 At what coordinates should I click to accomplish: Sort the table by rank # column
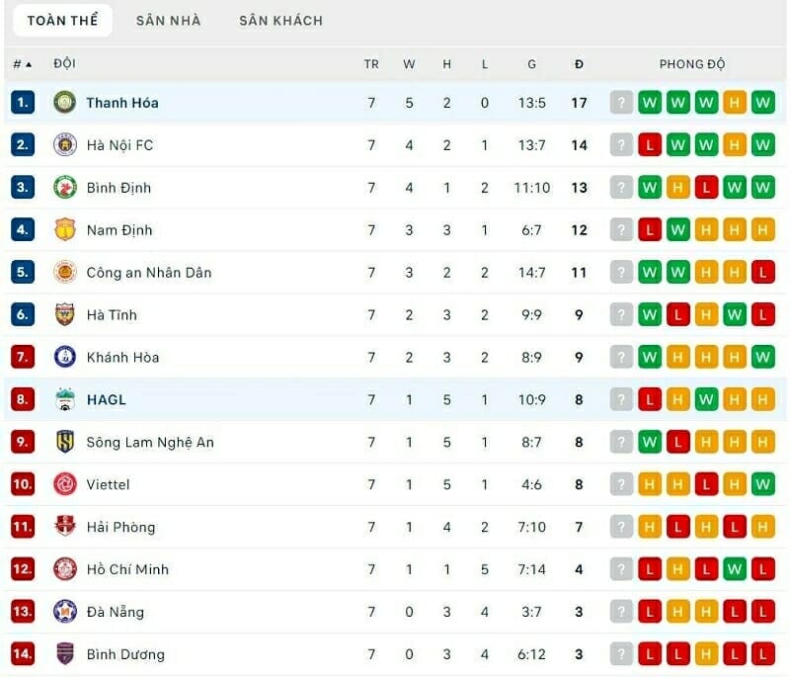[22, 64]
